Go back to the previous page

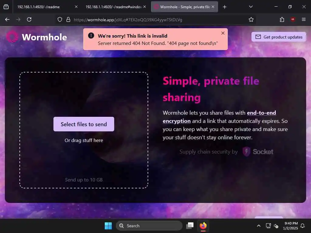click(x=7, y=19)
